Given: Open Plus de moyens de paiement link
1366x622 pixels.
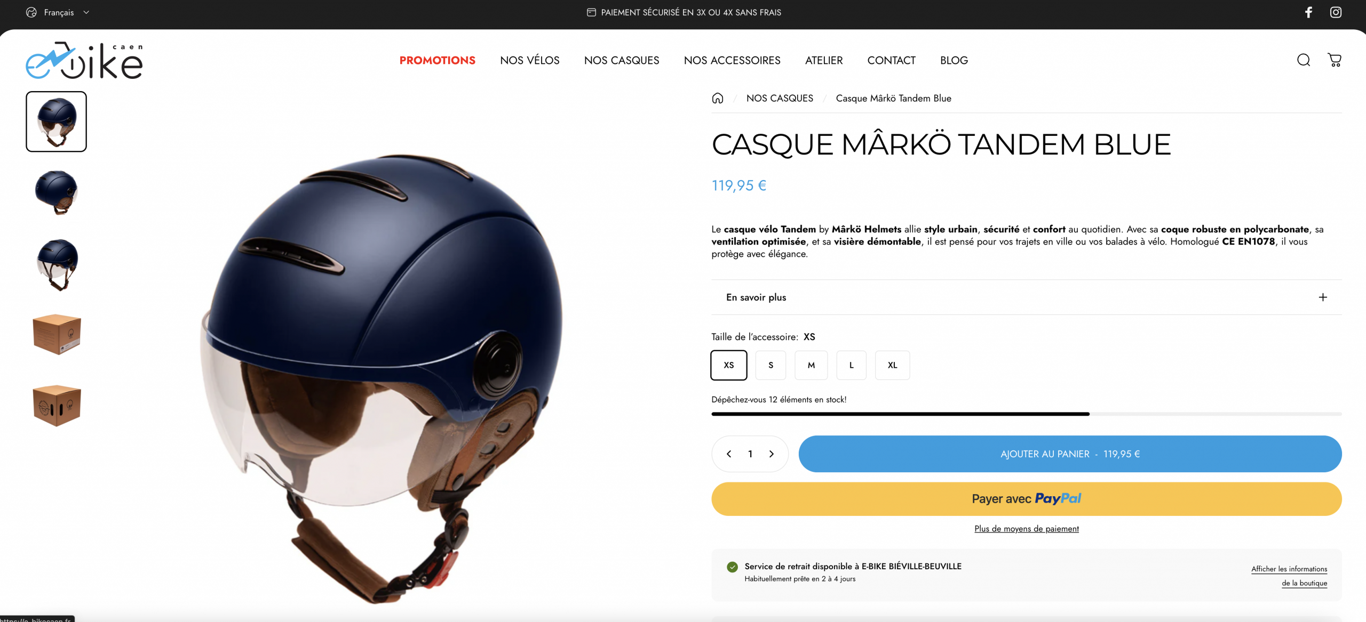Looking at the screenshot, I should click(1026, 529).
